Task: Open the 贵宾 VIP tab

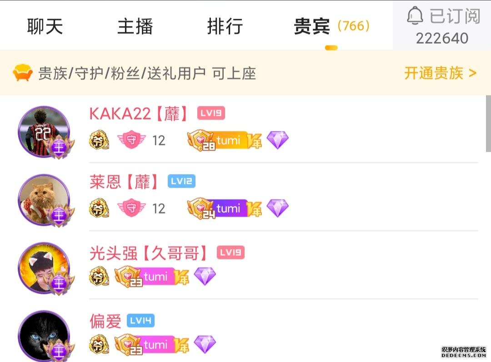Action: pyautogui.click(x=331, y=26)
